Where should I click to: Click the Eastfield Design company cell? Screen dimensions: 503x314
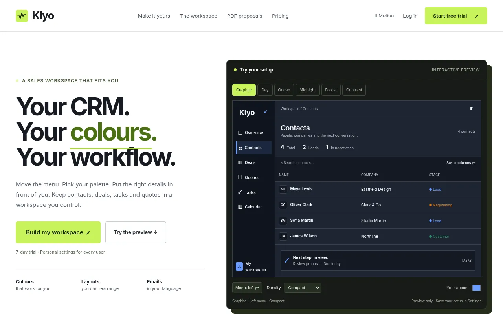coord(376,189)
